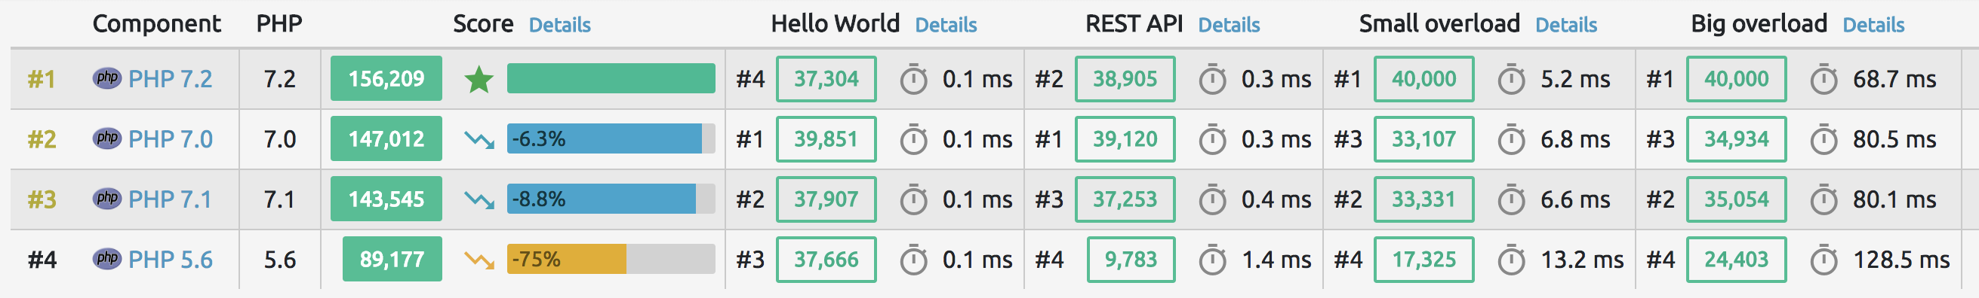Click the Component column header

point(157,25)
